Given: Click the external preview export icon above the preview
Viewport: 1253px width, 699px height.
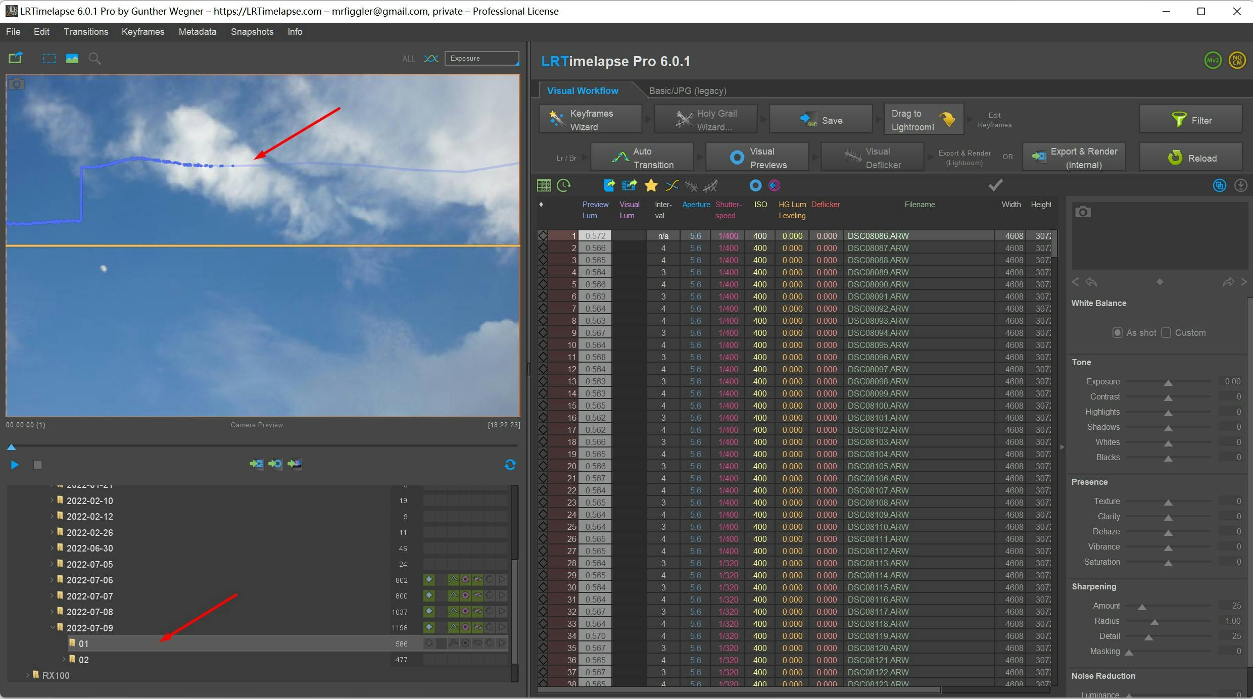Looking at the screenshot, I should pyautogui.click(x=15, y=58).
